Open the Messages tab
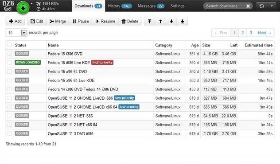Screen dimensions: 280x164 coord(151,6)
